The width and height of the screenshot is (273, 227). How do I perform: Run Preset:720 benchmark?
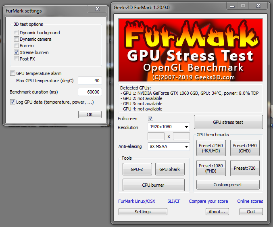click(x=245, y=168)
